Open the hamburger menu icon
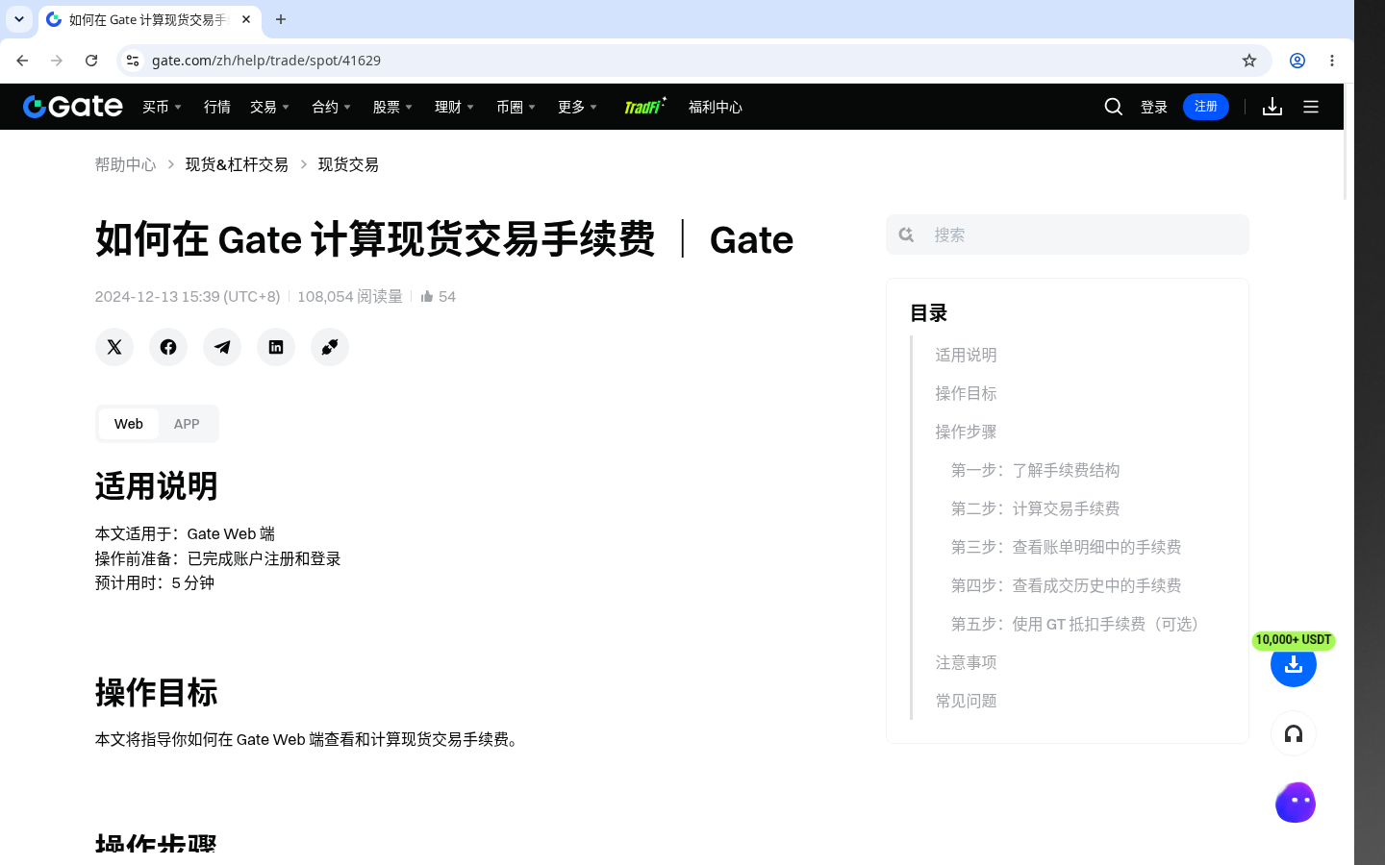 click(1311, 107)
